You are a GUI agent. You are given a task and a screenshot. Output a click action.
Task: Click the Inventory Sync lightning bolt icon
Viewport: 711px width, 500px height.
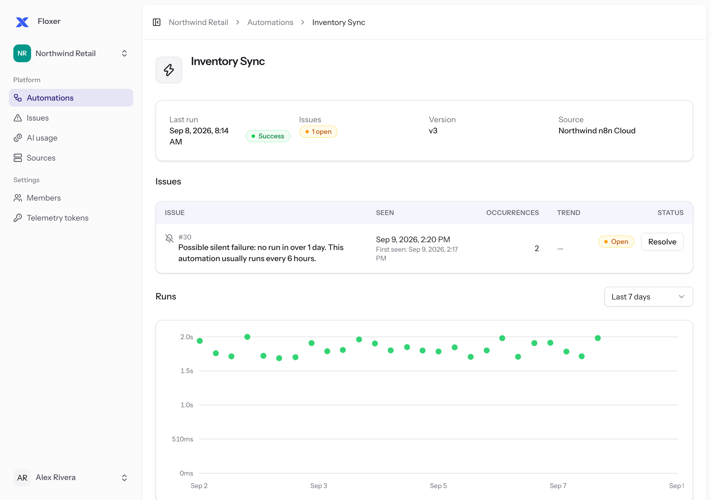[169, 70]
